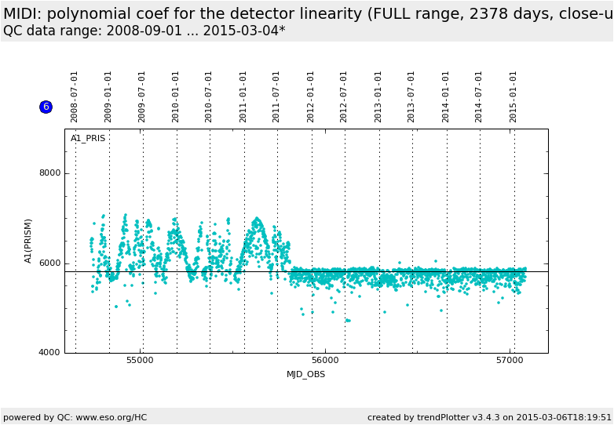
Task: Click the 2011-01-01 date label
Action: (x=243, y=96)
